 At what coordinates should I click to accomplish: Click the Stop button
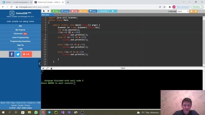(x=74, y=11)
